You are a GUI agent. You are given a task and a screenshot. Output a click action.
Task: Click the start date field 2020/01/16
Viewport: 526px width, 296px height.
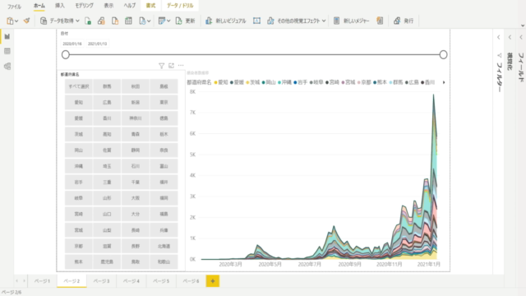72,44
